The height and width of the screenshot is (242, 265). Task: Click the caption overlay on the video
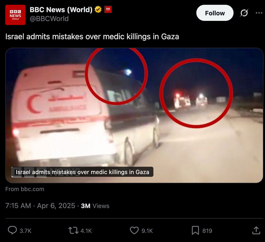(x=82, y=172)
